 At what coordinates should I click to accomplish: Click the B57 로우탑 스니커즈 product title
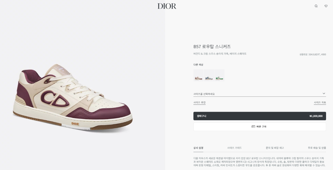[212, 46]
